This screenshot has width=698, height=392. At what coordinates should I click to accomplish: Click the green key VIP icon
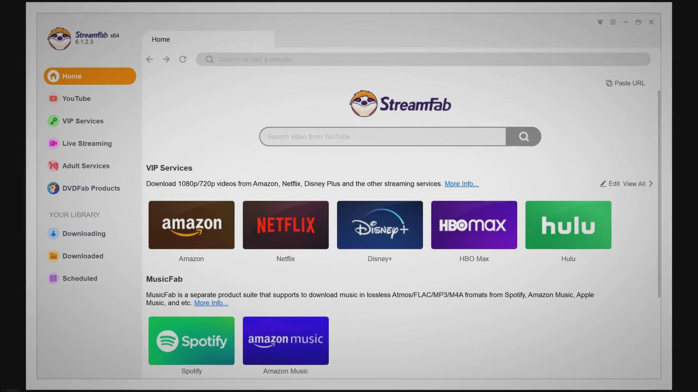53,121
